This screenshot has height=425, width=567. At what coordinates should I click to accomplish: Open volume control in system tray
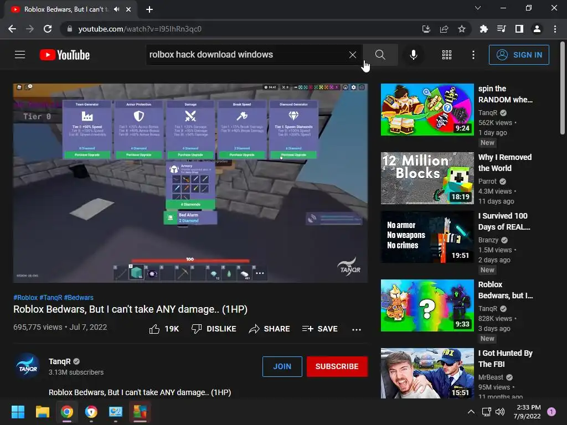pos(500,412)
